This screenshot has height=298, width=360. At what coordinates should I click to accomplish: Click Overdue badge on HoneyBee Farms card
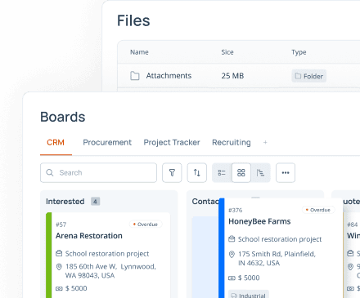(318, 210)
